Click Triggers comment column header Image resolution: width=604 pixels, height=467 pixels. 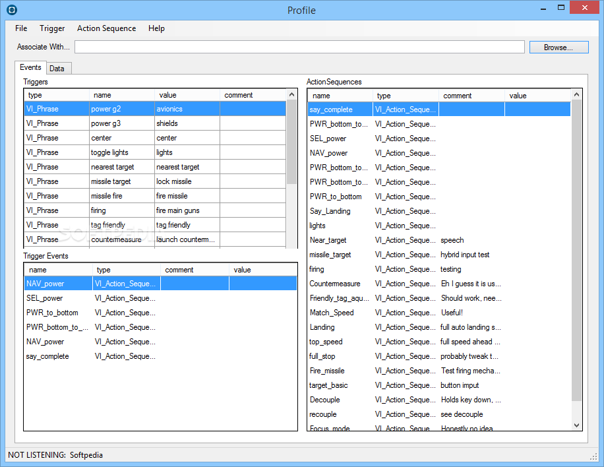coord(253,95)
